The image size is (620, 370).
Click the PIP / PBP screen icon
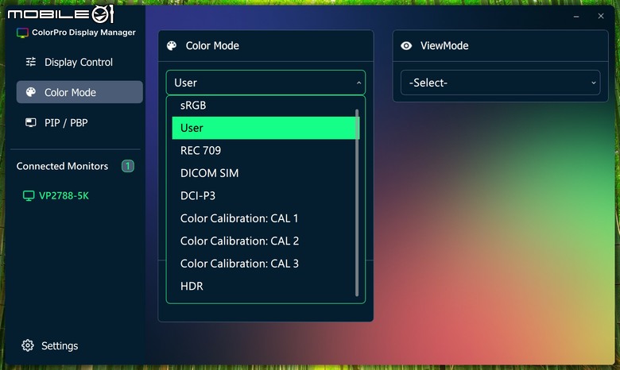point(31,122)
